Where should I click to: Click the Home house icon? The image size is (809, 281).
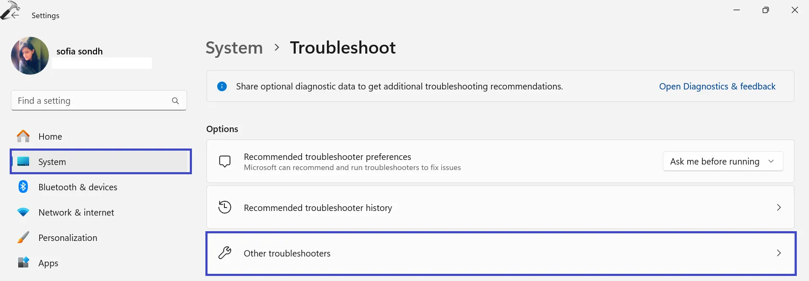(x=23, y=136)
